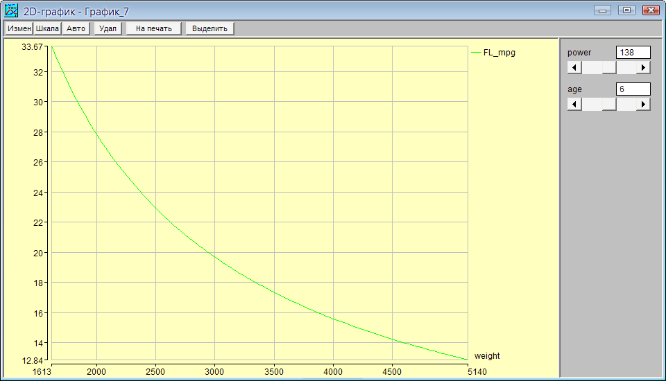The image size is (666, 381).
Task: Open the Измен (edit) button
Action: tap(19, 28)
